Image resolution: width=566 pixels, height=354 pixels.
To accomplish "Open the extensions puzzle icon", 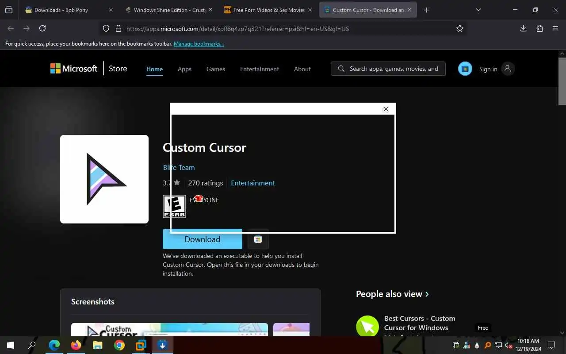I will pyautogui.click(x=539, y=28).
